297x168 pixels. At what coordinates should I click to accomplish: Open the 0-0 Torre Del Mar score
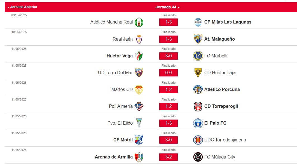point(169,73)
